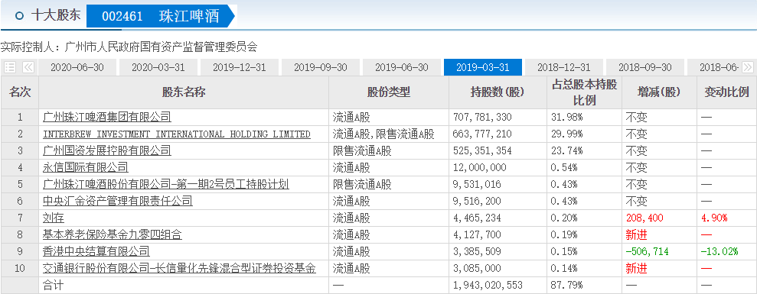Image resolution: width=757 pixels, height=294 pixels.
Task: Click the 股东名称 column header
Action: tap(184, 92)
